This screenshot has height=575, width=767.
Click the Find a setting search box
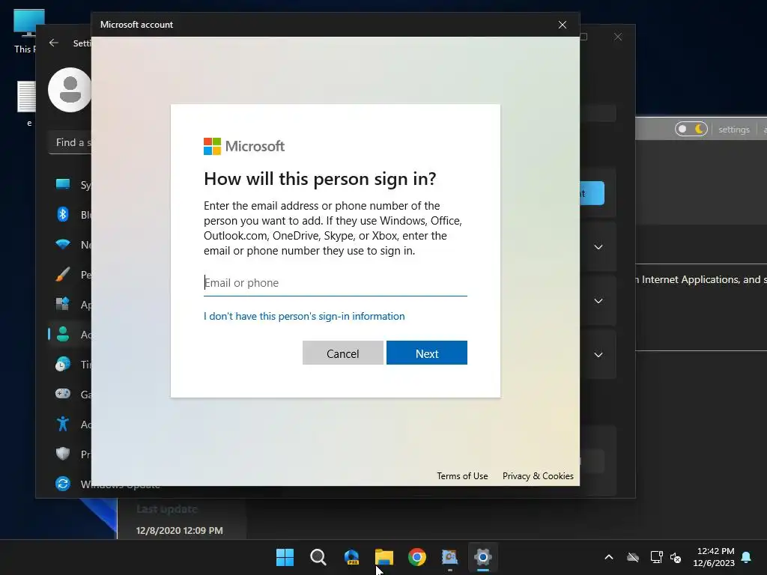(70, 143)
